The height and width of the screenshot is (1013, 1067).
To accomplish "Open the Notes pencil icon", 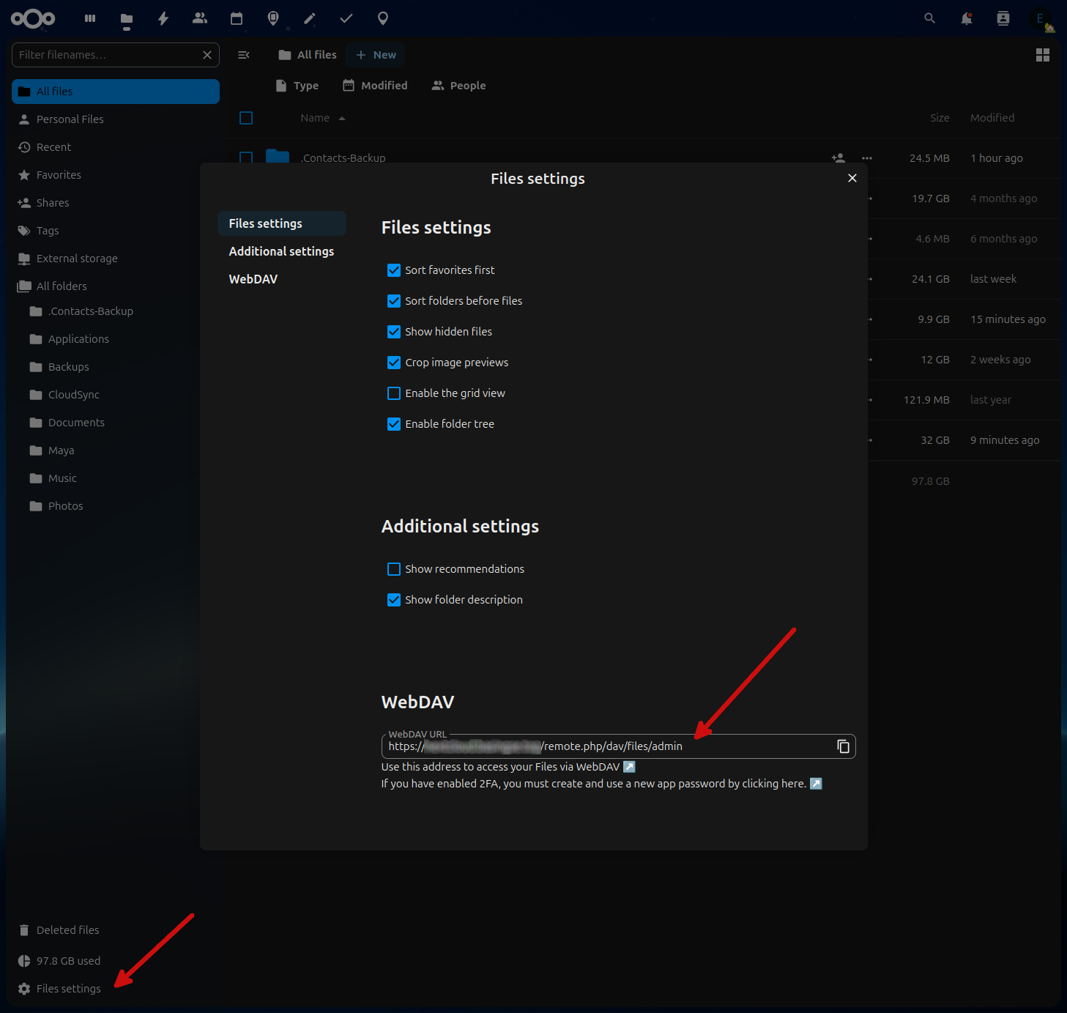I will click(310, 18).
